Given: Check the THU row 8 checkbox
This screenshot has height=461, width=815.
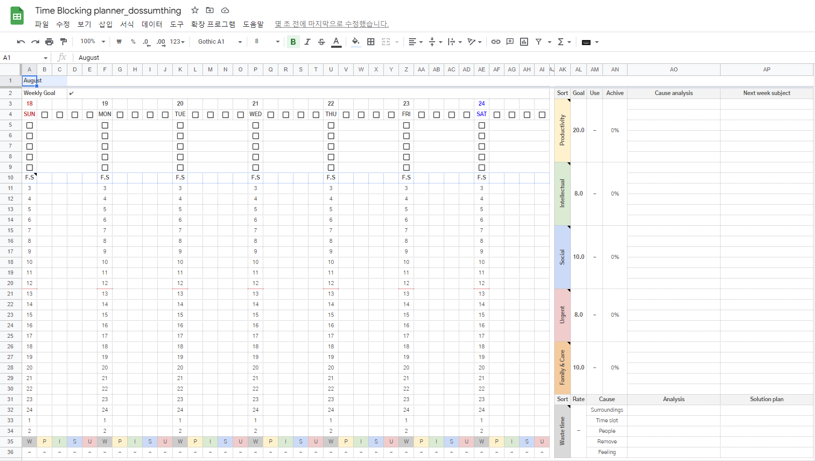Looking at the screenshot, I should tap(331, 157).
